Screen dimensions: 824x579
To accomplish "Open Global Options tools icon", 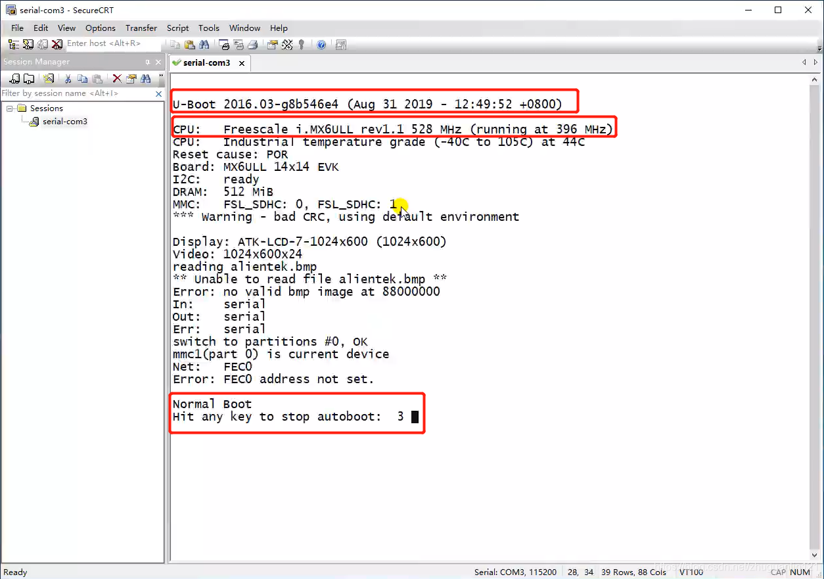I will point(287,45).
